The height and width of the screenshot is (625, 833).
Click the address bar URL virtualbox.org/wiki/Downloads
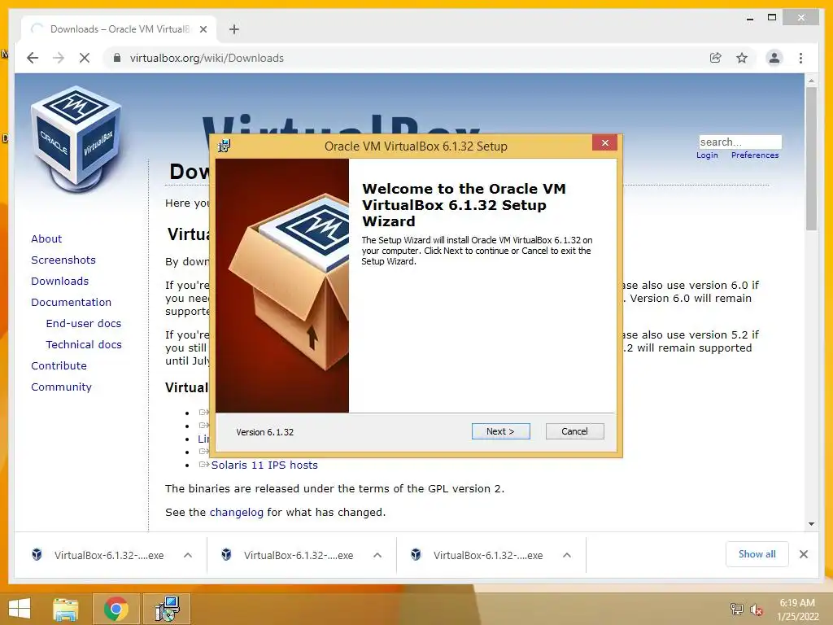point(207,58)
